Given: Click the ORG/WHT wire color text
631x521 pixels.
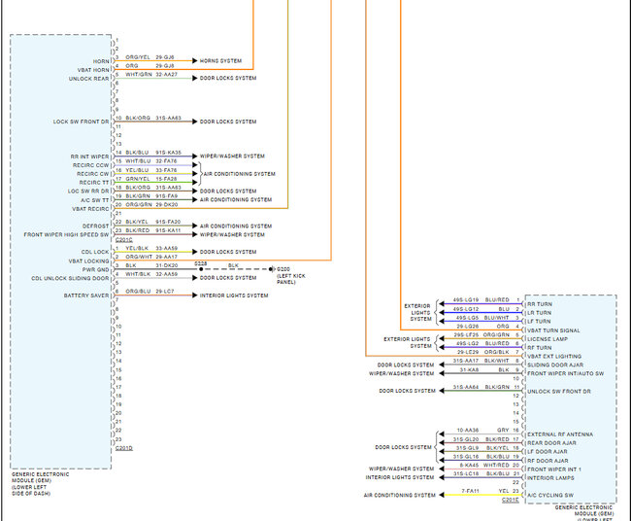Looking at the screenshot, I should point(139,257).
